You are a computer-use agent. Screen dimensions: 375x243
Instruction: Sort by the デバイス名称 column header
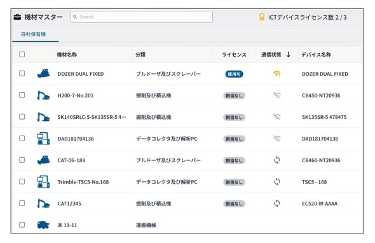coord(316,55)
